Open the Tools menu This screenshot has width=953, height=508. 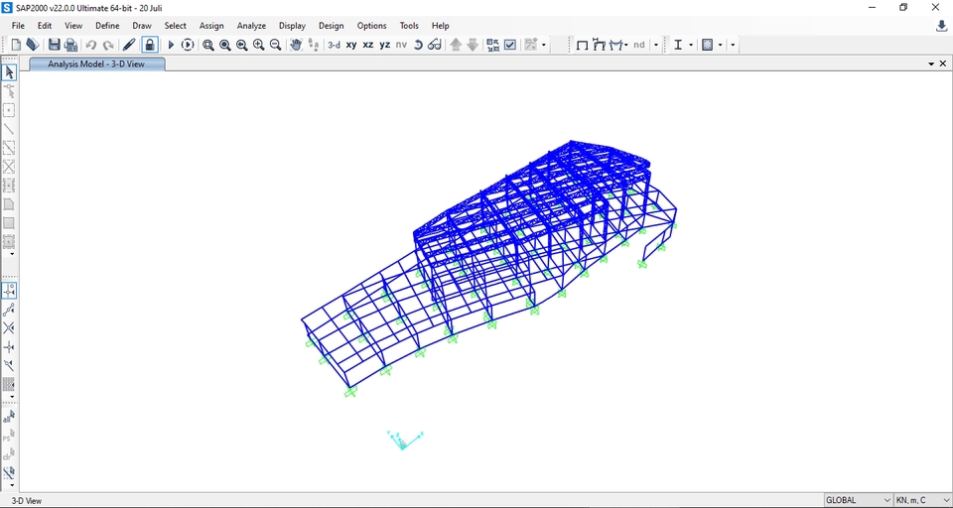[409, 26]
